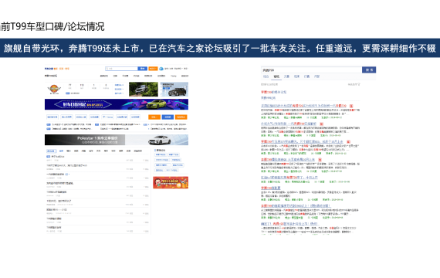Click the red image icon beside third result title
Screen dimensions: 440x278
coord(348,141)
